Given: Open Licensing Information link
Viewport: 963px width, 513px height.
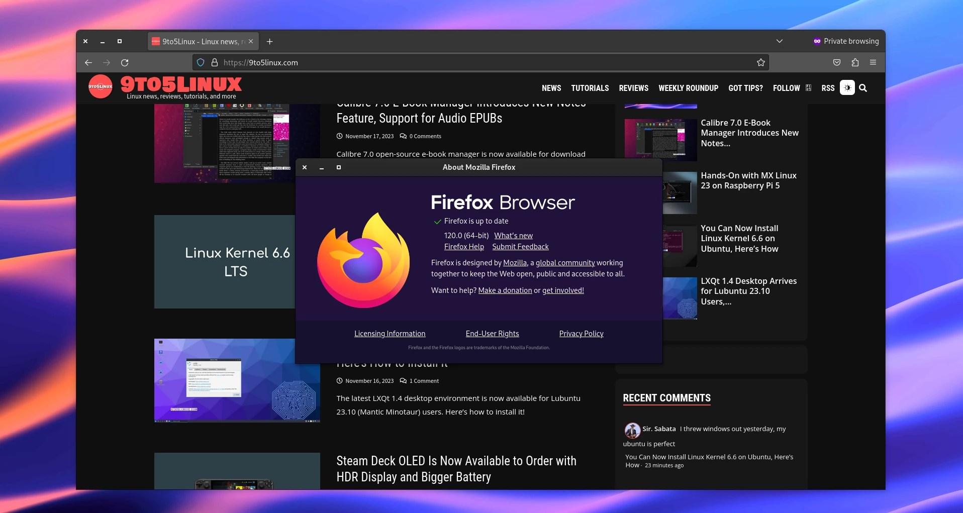Looking at the screenshot, I should click(390, 334).
